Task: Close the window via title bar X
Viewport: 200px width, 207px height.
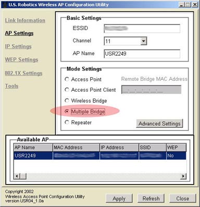Action: coord(195,5)
